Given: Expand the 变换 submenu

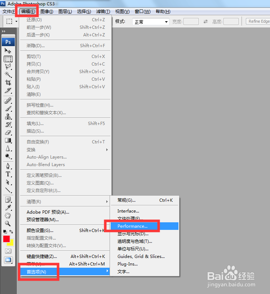Looking at the screenshot, I should [x=65, y=150].
